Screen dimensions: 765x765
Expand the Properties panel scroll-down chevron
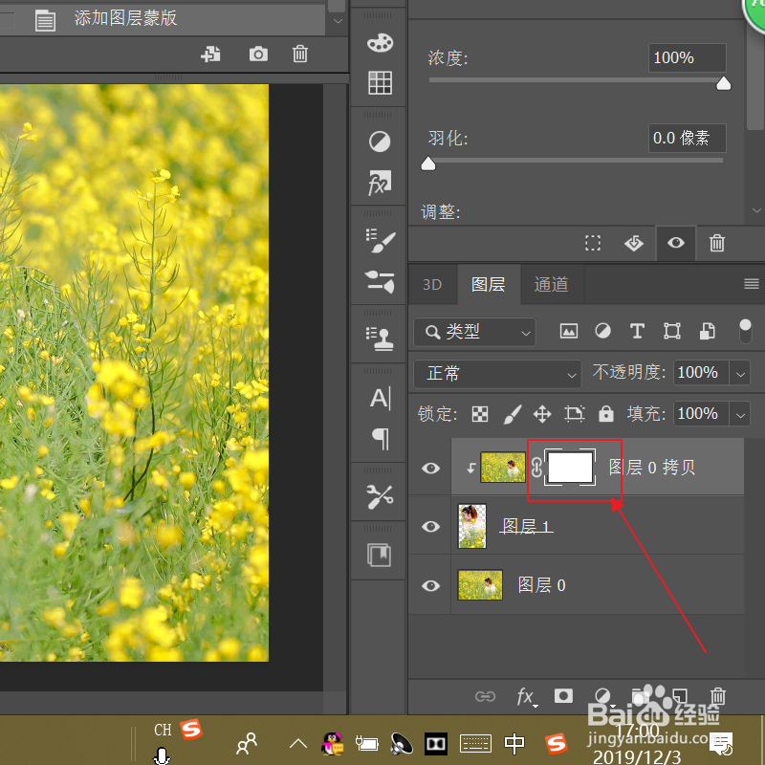756,210
